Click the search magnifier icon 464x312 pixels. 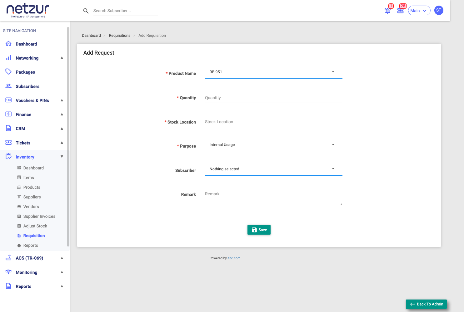(86, 11)
